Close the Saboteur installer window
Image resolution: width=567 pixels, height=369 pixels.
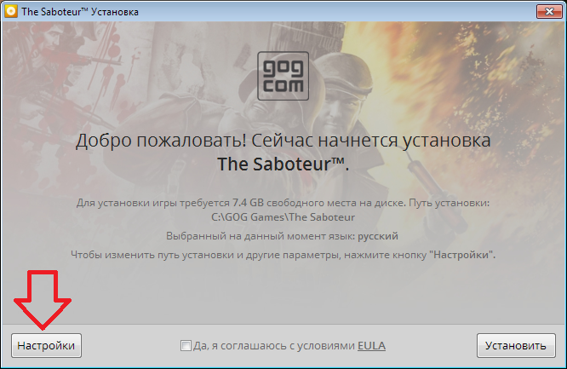pos(549,12)
